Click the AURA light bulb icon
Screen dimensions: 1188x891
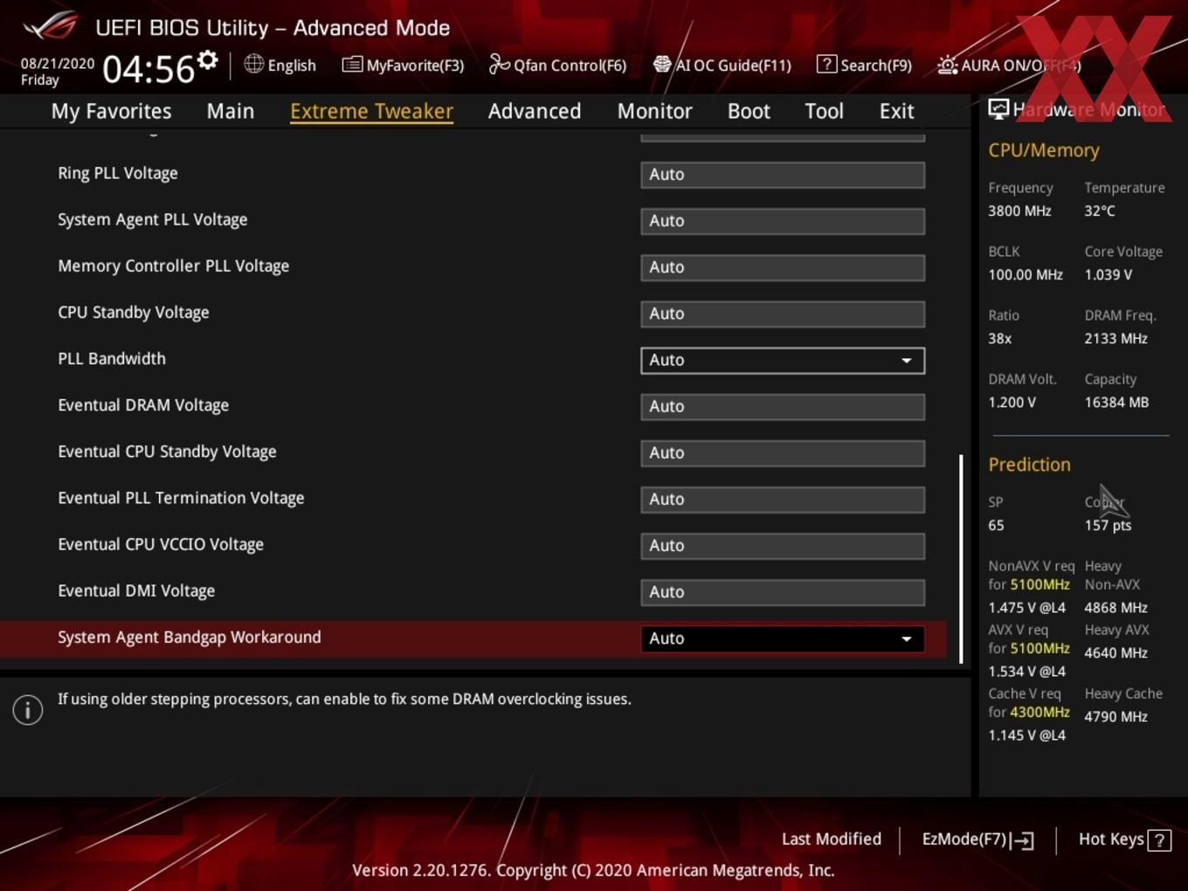click(947, 65)
